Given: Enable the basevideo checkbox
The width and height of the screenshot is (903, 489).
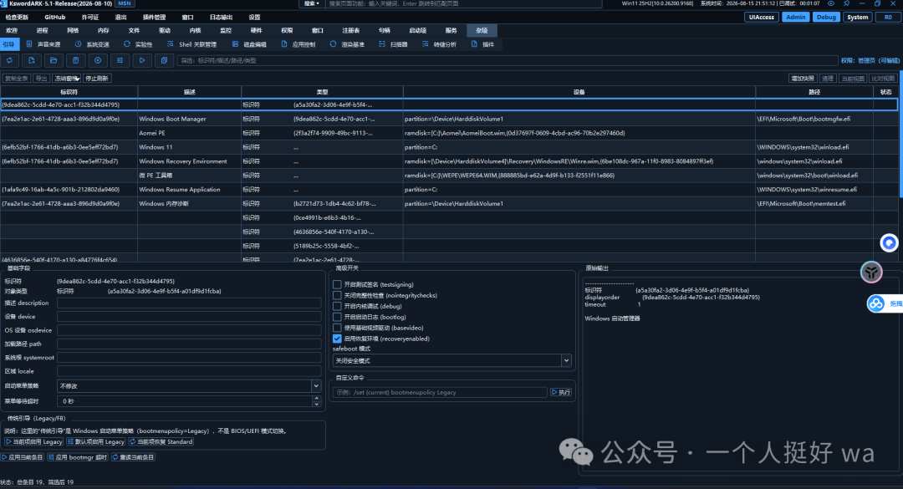Looking at the screenshot, I should click(337, 328).
